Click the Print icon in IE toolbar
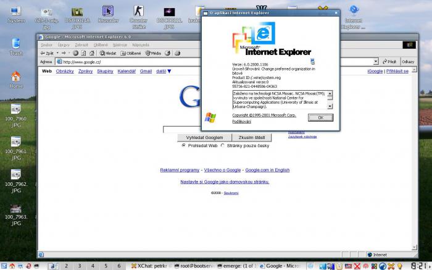 178,53
